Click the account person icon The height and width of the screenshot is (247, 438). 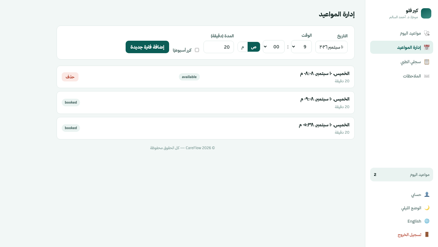[427, 194]
